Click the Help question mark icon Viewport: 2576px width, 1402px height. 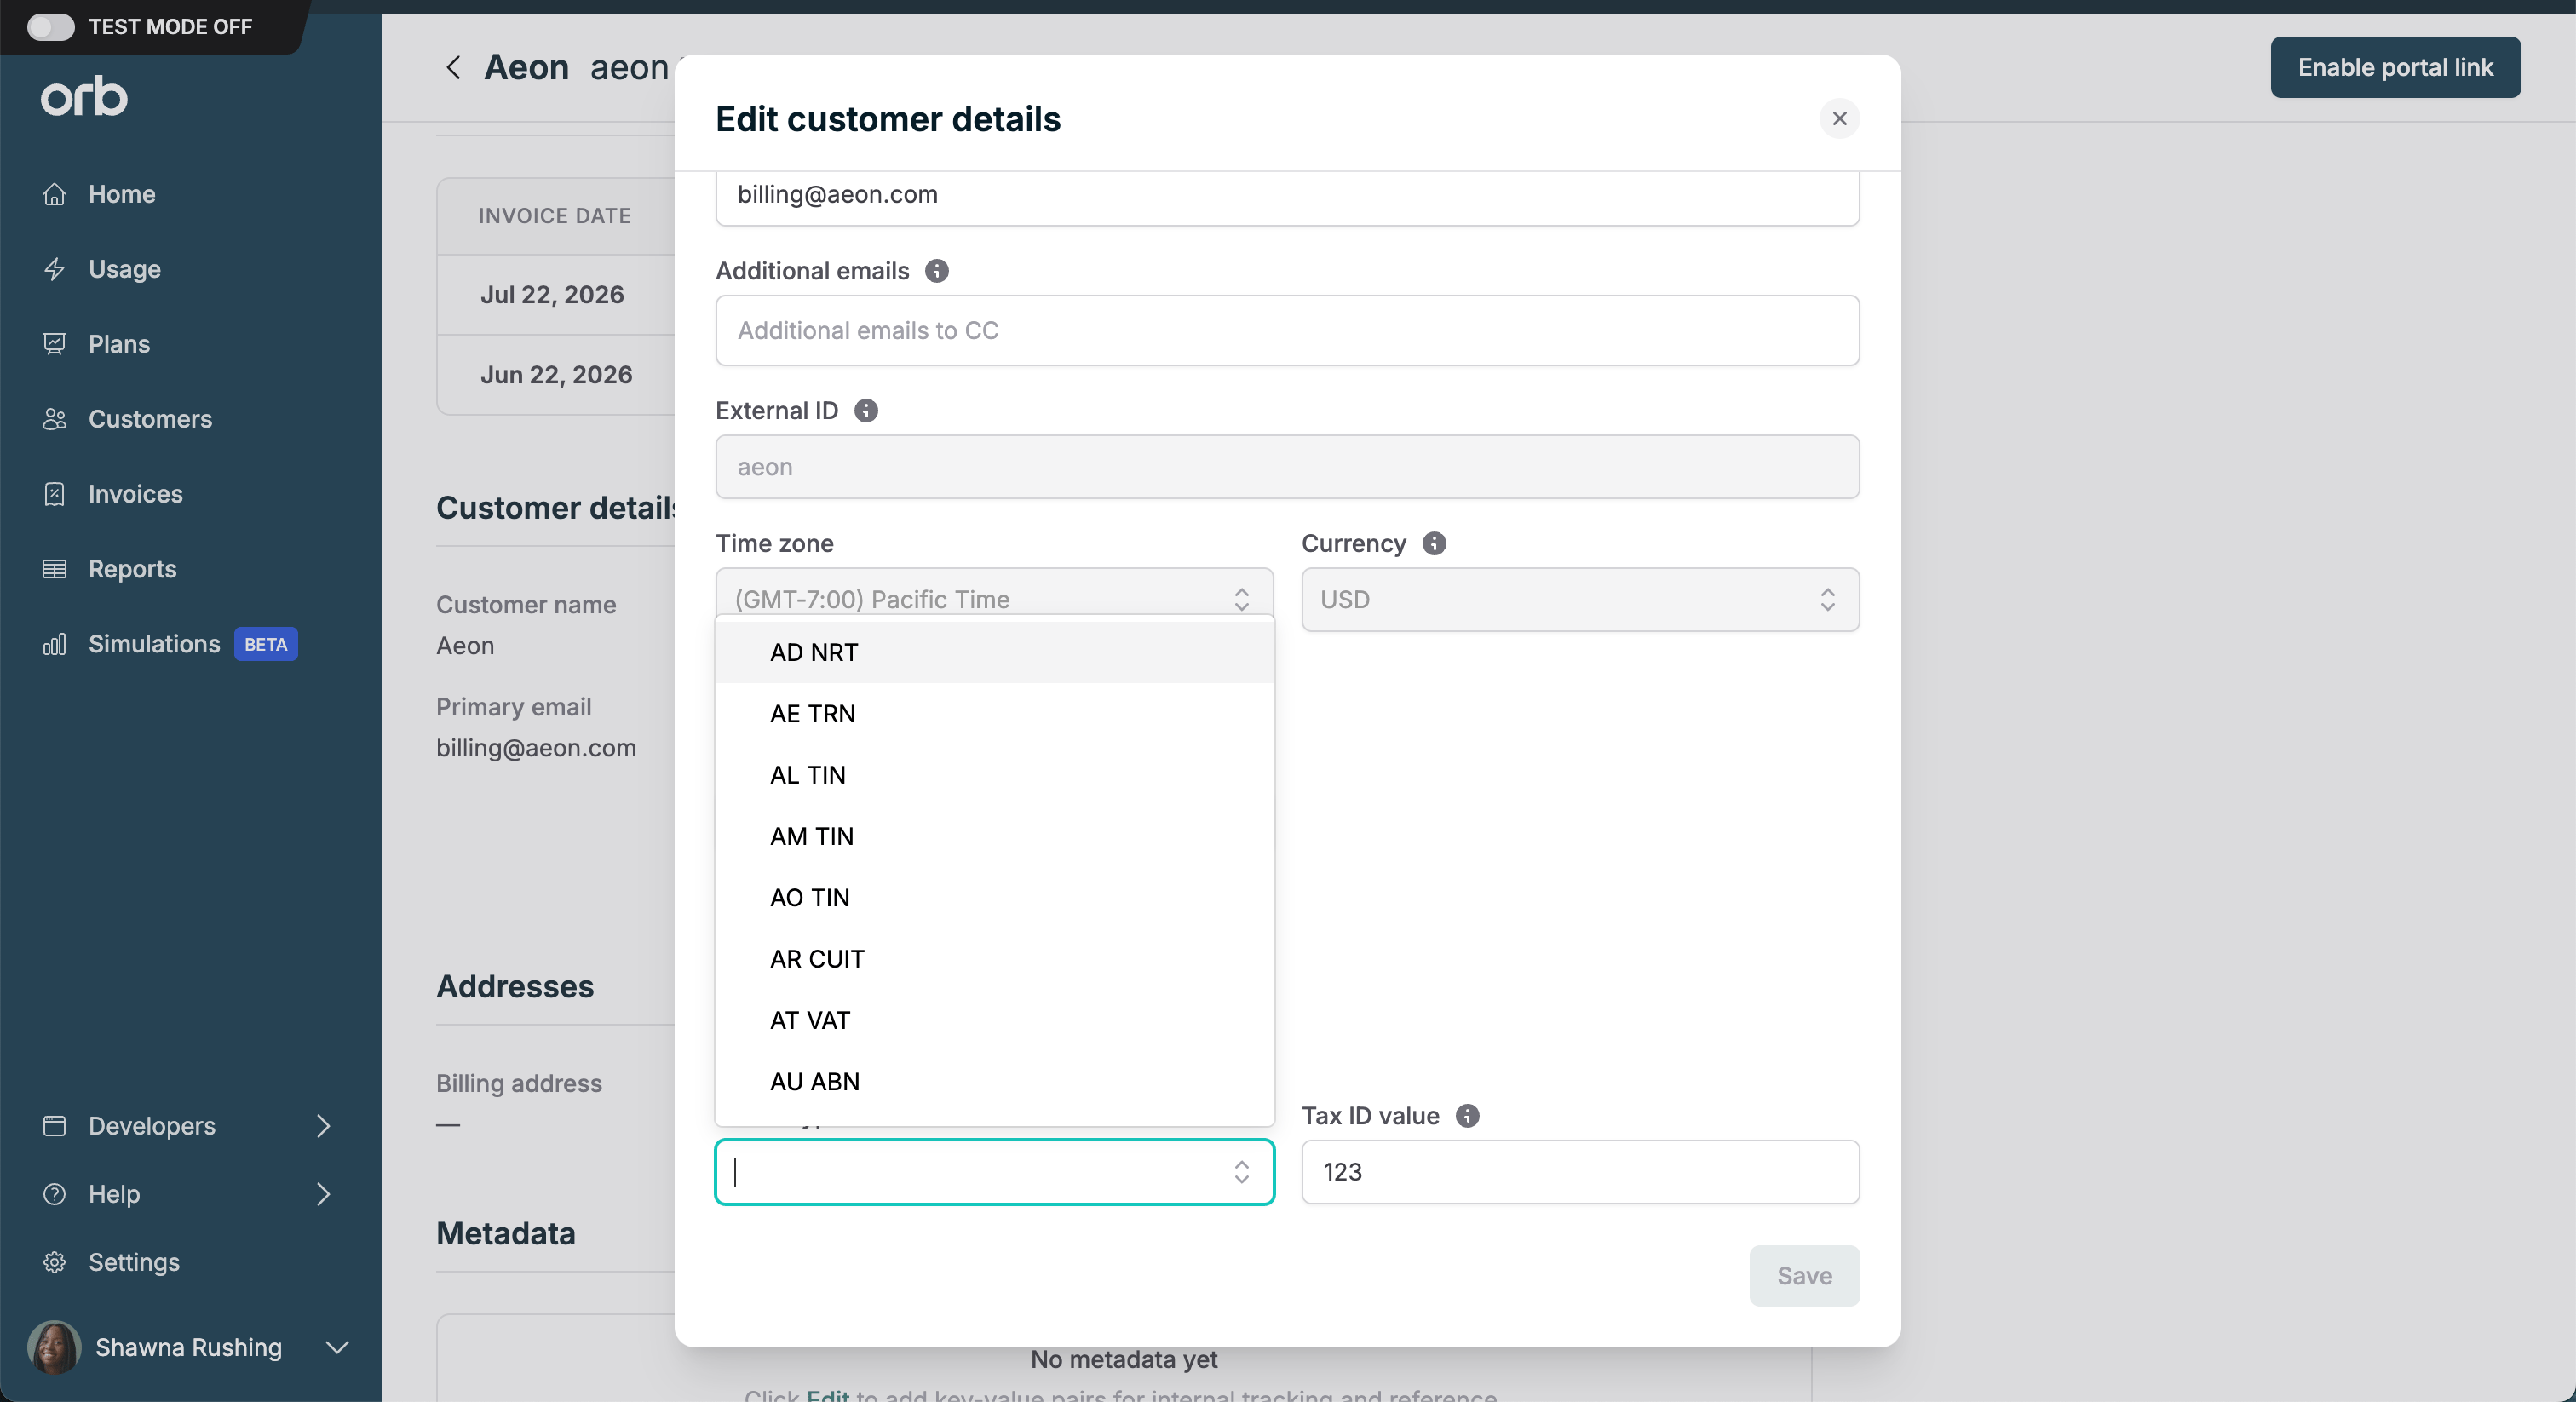55,1194
